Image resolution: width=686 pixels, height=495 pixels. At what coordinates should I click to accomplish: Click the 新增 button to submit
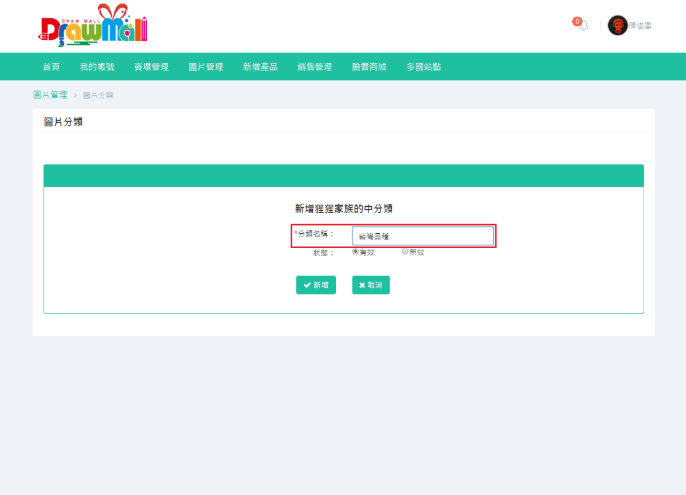316,285
